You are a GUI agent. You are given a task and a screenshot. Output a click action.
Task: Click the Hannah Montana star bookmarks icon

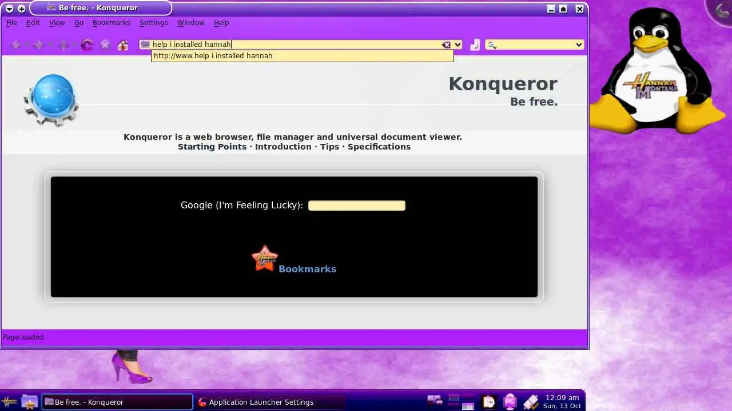[x=265, y=259]
